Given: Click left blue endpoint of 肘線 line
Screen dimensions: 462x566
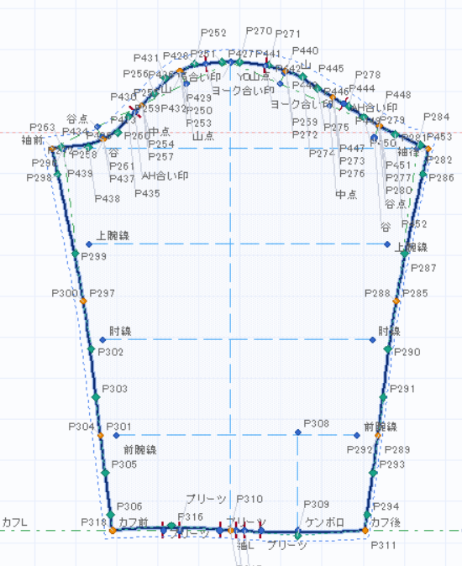Looking at the screenshot, I should (x=102, y=339).
